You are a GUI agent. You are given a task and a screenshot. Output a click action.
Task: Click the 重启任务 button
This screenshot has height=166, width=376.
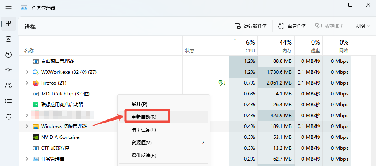tap(292, 26)
